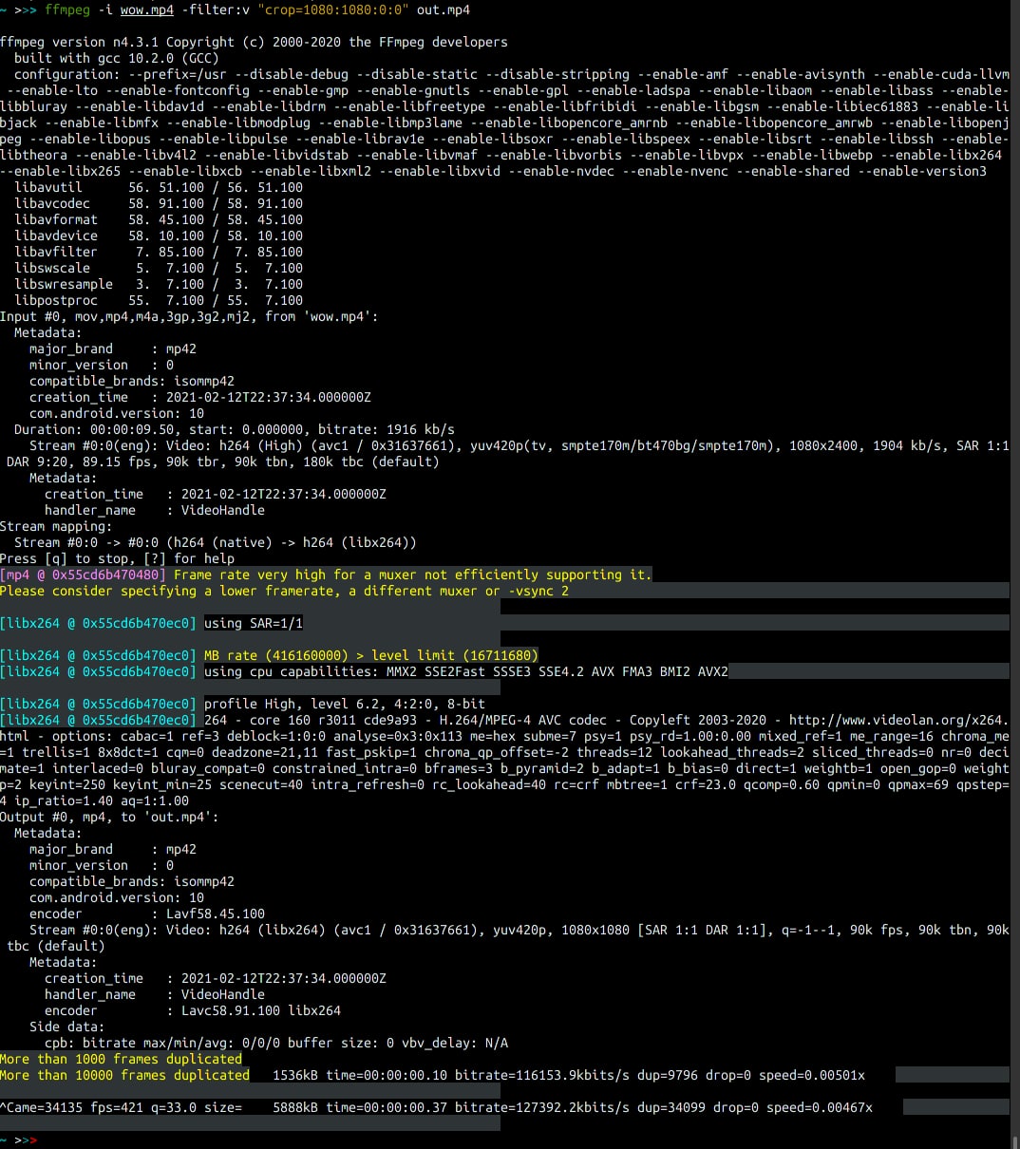Click the '(h264 (native) -> h264 (libx264))' mapping
The height and width of the screenshot is (1149, 1020).
292,542
